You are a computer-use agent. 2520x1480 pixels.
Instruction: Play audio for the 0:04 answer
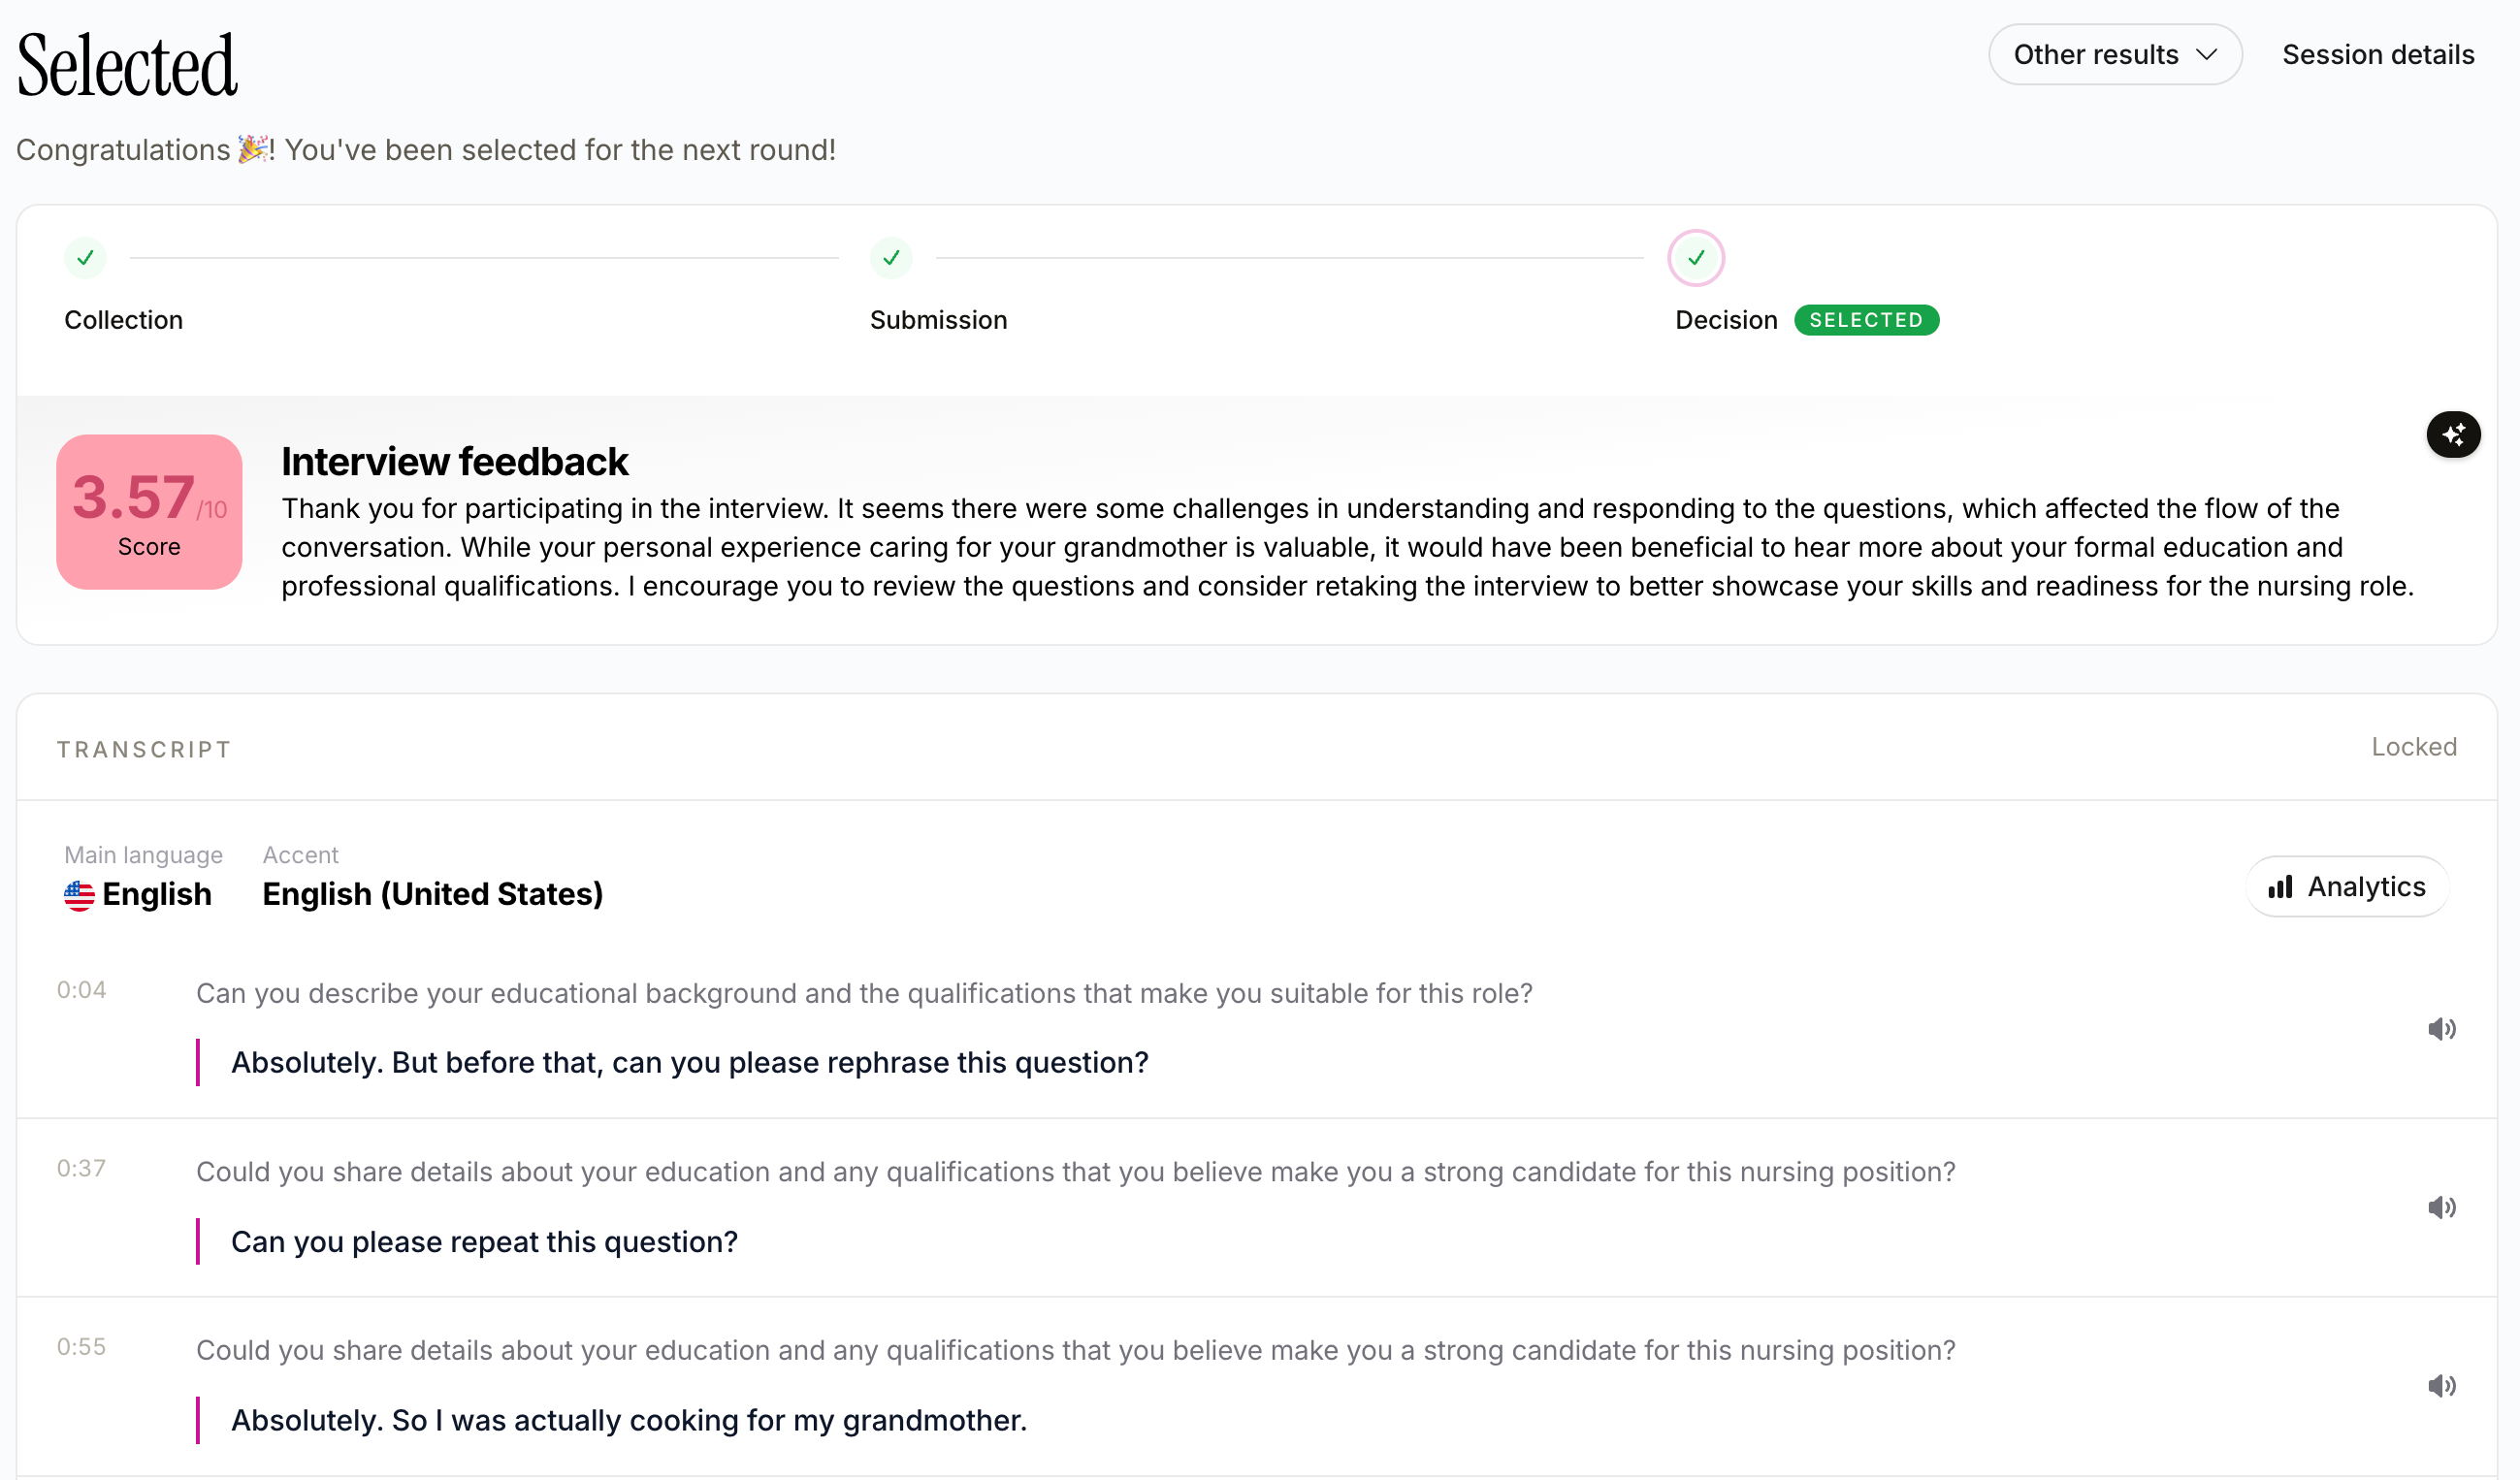[2441, 1028]
